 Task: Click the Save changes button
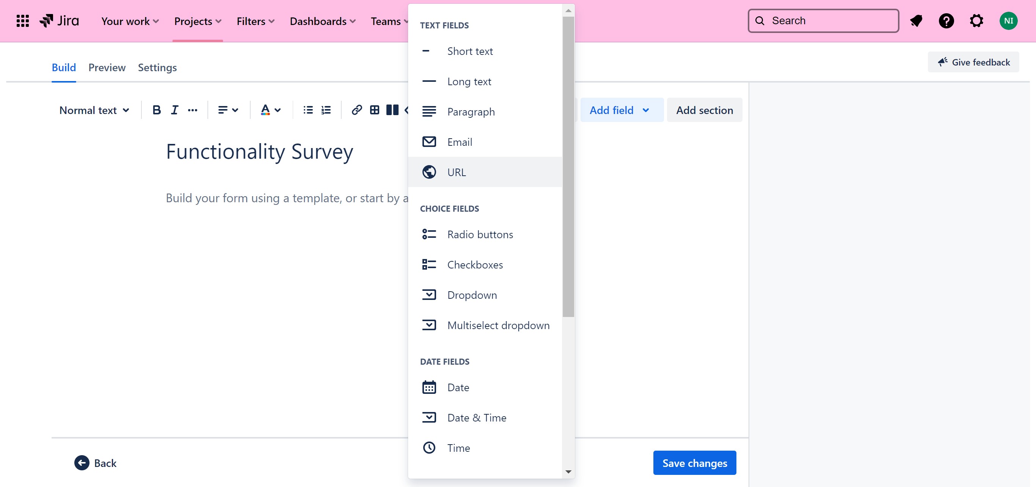point(694,463)
